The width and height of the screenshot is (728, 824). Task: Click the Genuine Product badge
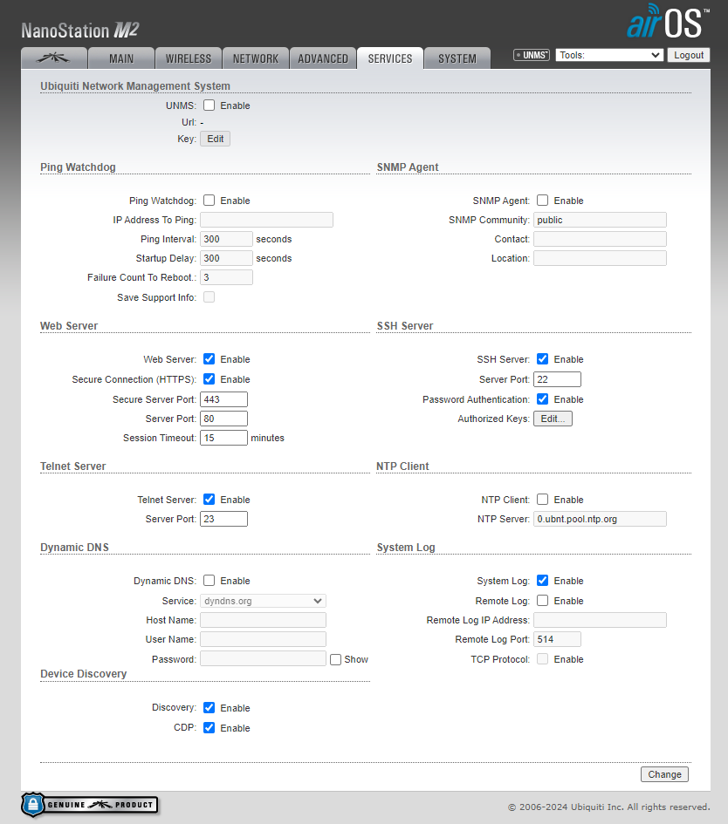click(x=90, y=805)
